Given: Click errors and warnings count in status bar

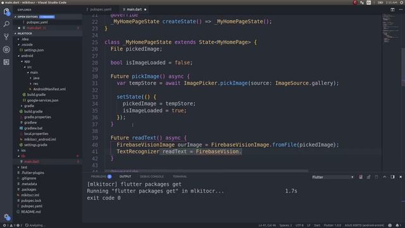Looking at the screenshot, I should pyautogui.click(x=12, y=225).
